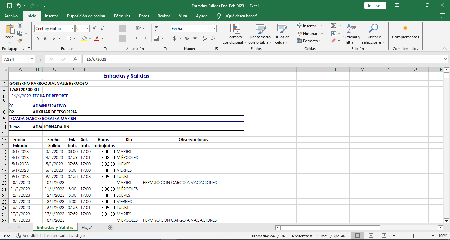Click the Save icon in title bar
The height and width of the screenshot is (240, 450).
click(10, 6)
